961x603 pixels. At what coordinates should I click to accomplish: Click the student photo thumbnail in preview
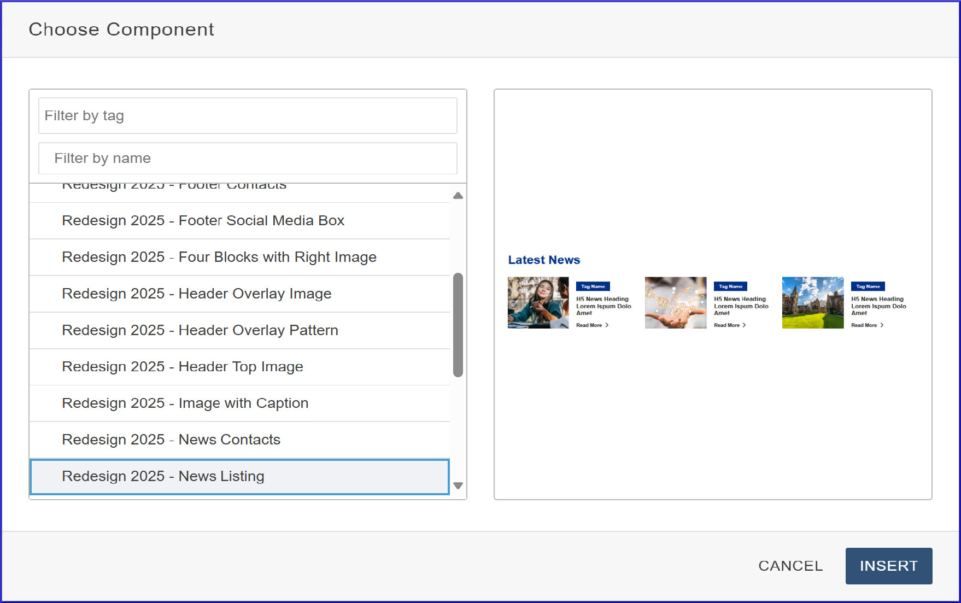538,302
